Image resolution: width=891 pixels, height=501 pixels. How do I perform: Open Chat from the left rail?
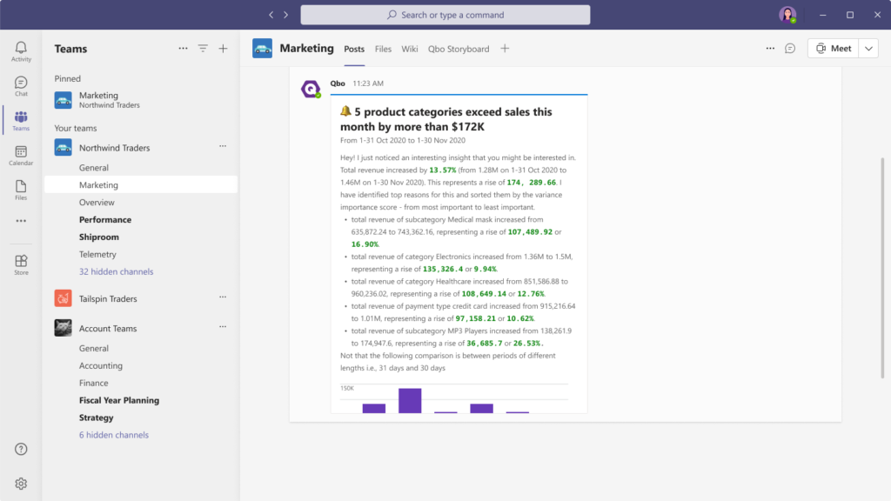(x=21, y=85)
